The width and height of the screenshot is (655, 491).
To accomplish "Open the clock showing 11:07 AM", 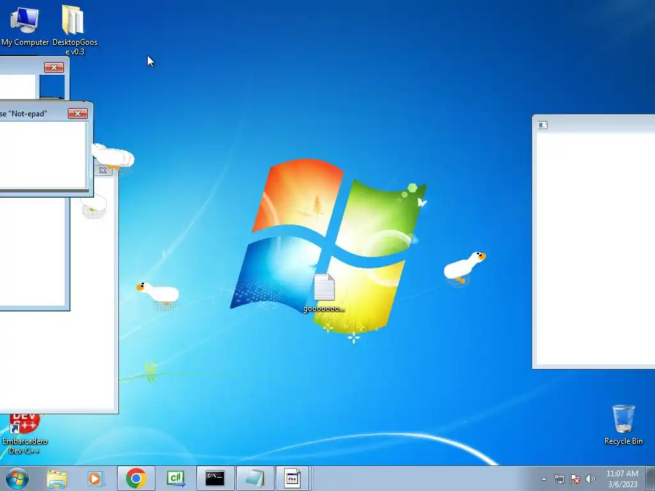I will tap(622, 479).
